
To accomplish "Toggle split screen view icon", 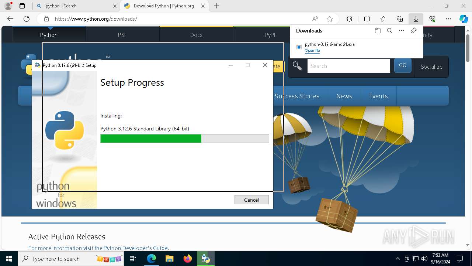I will pyautogui.click(x=367, y=19).
